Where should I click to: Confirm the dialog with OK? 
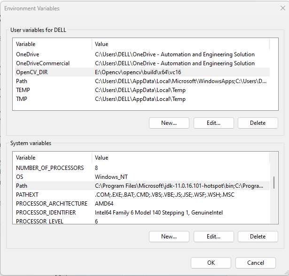coord(211,263)
